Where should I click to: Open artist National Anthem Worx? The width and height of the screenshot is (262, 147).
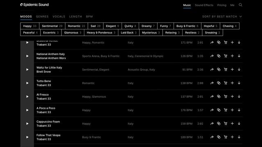[51, 58]
